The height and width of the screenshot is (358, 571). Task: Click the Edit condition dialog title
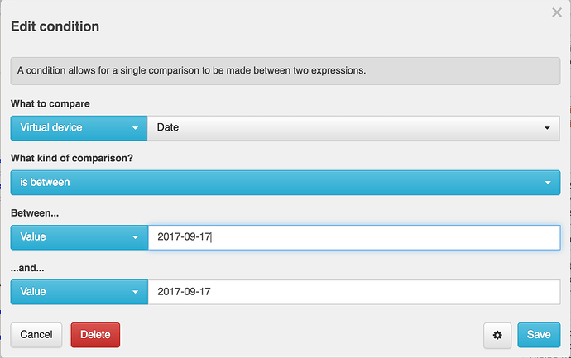pyautogui.click(x=55, y=26)
